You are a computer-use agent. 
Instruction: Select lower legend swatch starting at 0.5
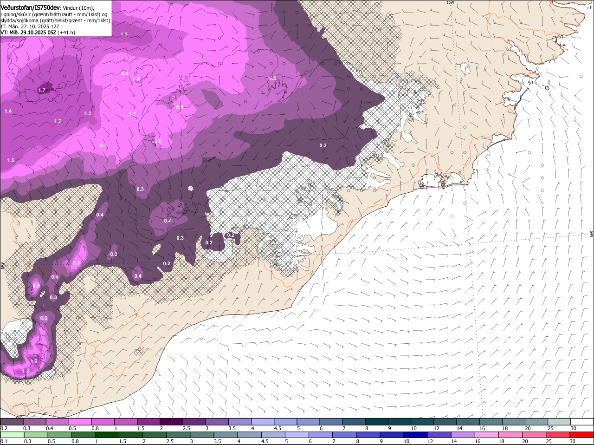click(x=59, y=435)
